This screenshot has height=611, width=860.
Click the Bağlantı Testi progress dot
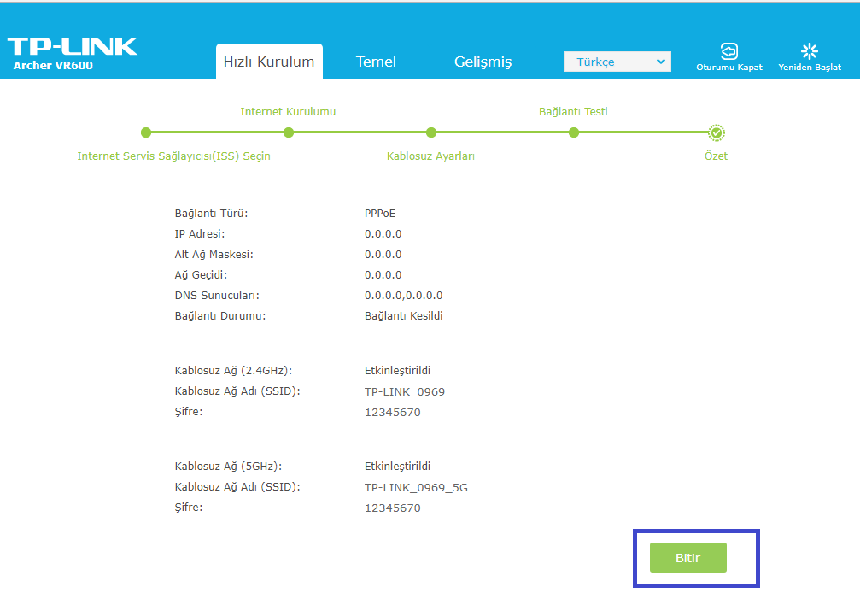point(574,132)
